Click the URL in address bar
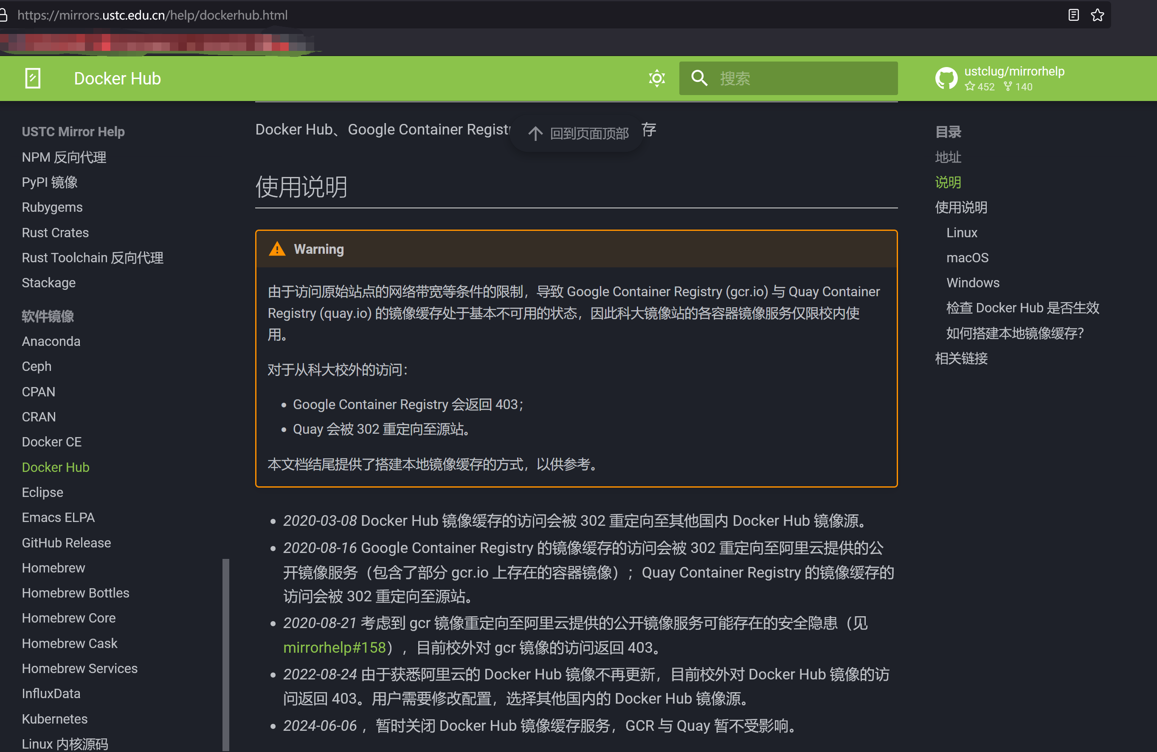The image size is (1157, 752). pos(153,15)
